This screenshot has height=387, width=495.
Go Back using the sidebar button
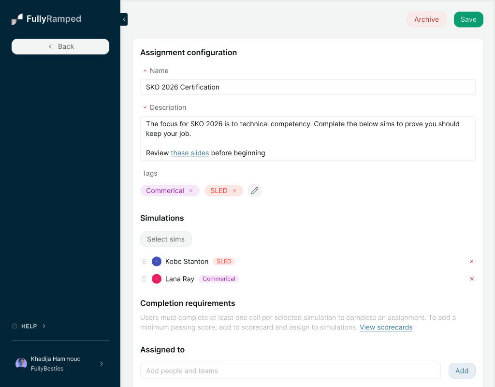coord(60,46)
